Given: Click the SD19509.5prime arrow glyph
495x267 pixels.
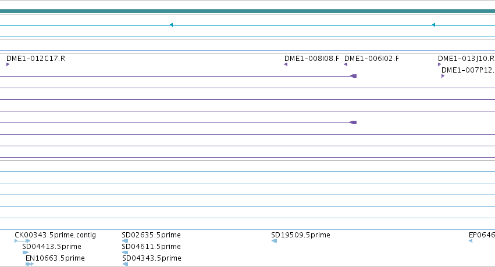Looking at the screenshot, I should coord(274,241).
